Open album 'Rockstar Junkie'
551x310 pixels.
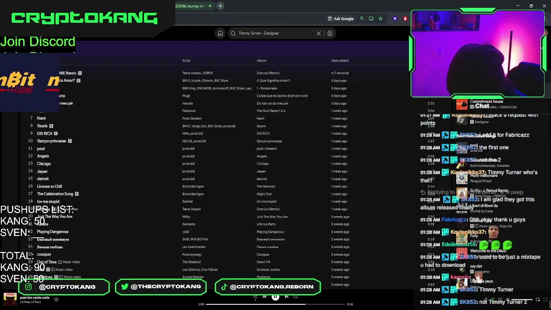268,270
